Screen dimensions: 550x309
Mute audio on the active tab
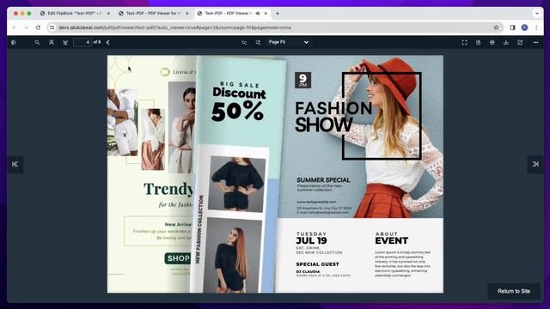point(258,14)
